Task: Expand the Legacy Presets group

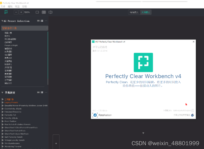Action: 3,102
